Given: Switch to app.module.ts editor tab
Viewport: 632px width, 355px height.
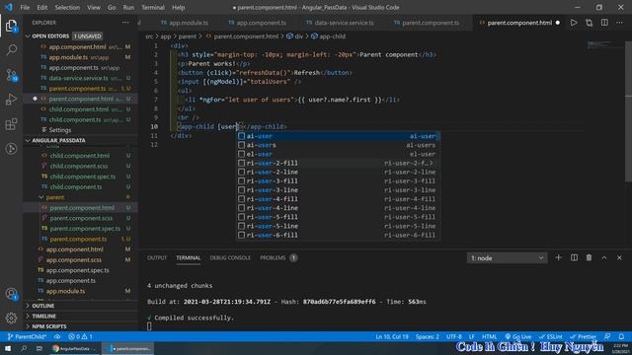Looking at the screenshot, I should [185, 23].
